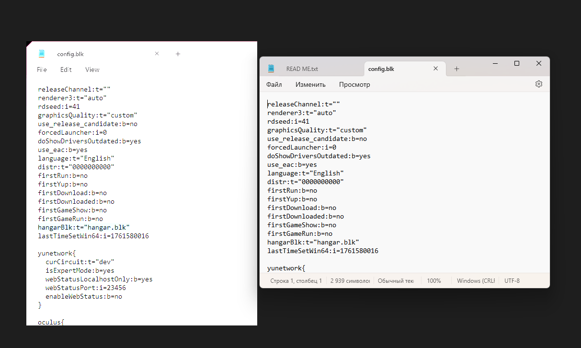Viewport: 581px width, 348px height.
Task: Add a new tab in the right Notepad window
Action: tap(456, 69)
